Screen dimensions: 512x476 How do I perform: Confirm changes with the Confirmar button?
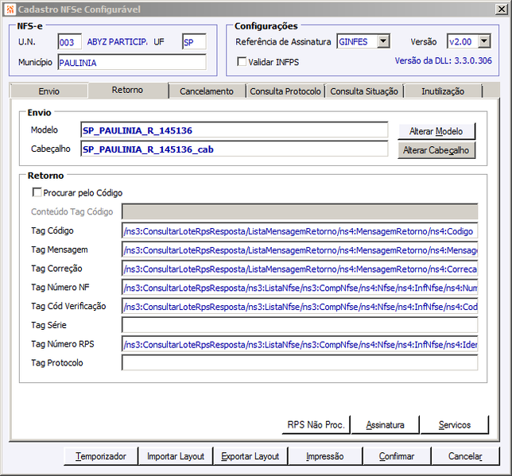397,456
